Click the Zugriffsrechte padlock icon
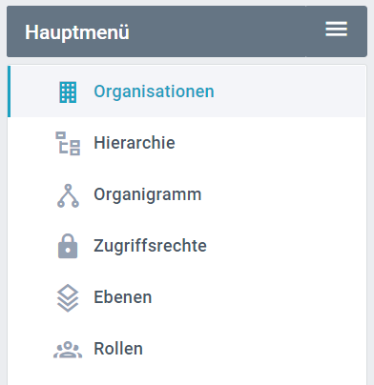Image resolution: width=374 pixels, height=385 pixels. 68,246
